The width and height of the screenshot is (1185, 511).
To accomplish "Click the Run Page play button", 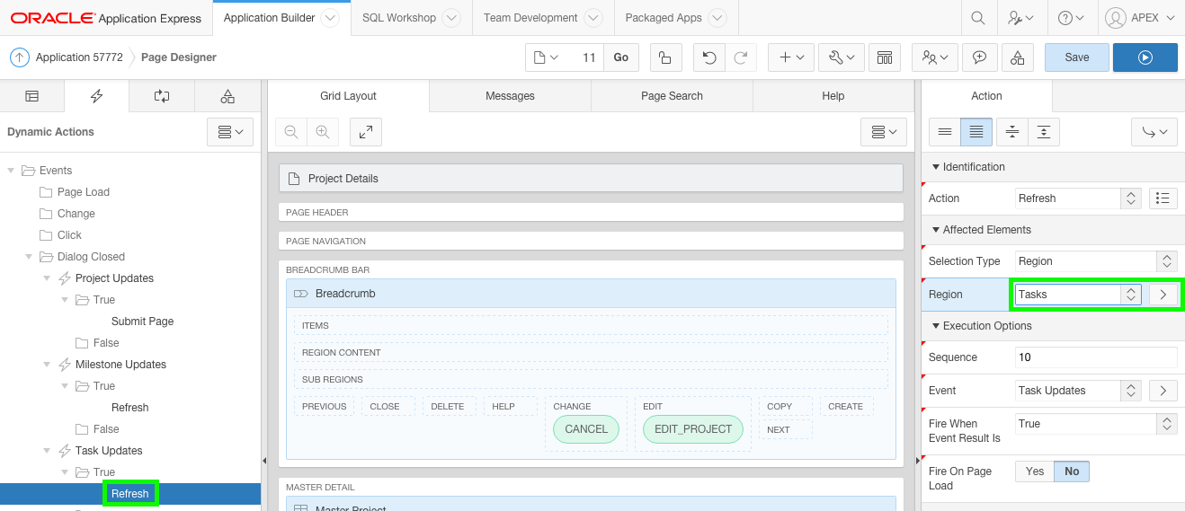I will tap(1145, 57).
